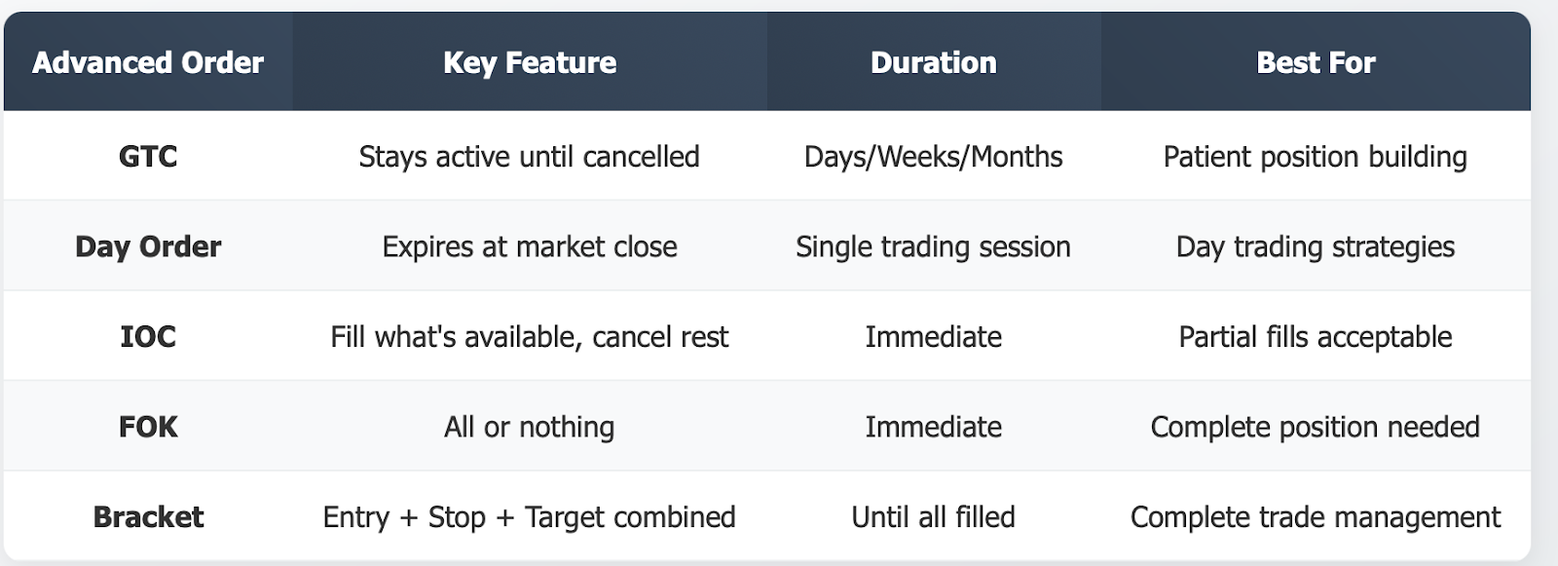Select the GTC row label
Viewport: 1558px width, 566px height.
point(148,157)
